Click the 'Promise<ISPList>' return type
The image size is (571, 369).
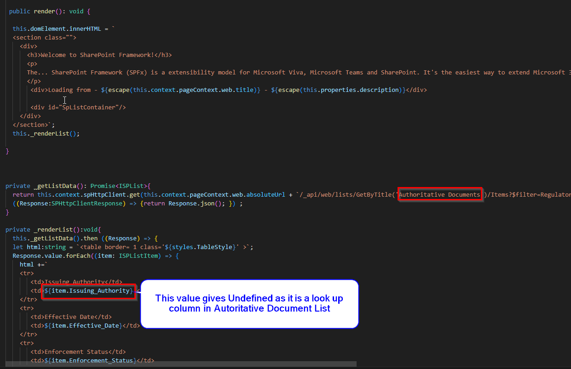point(118,186)
